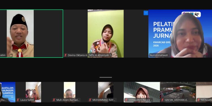Screen dimensions: 212x106
Task: Select the active speaker video with green border
Action: coord(31,34)
